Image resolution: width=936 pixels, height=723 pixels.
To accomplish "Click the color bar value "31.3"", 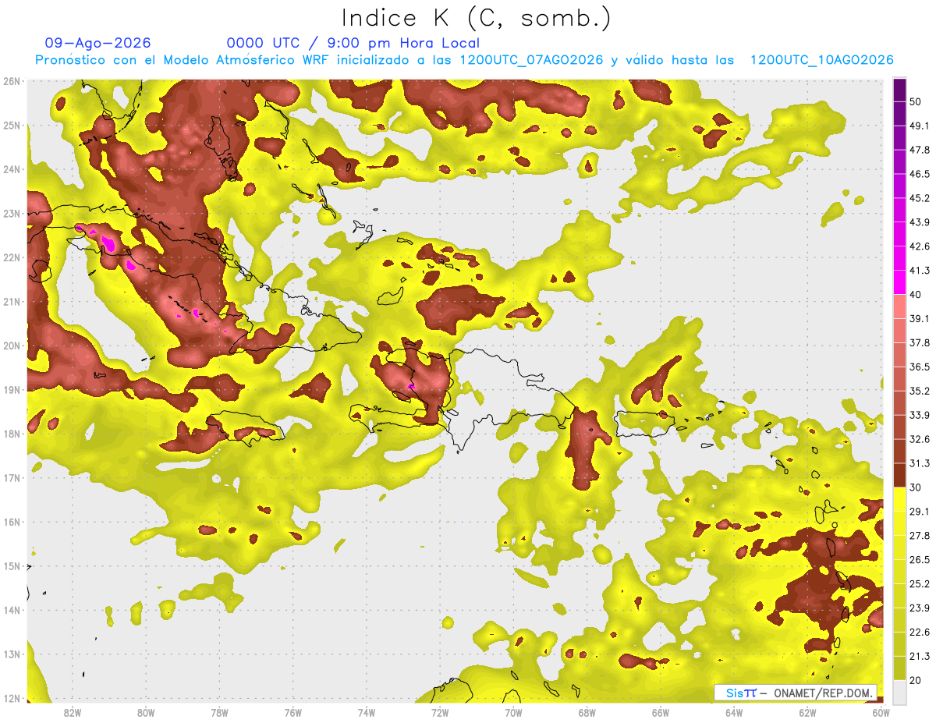I will click(920, 463).
